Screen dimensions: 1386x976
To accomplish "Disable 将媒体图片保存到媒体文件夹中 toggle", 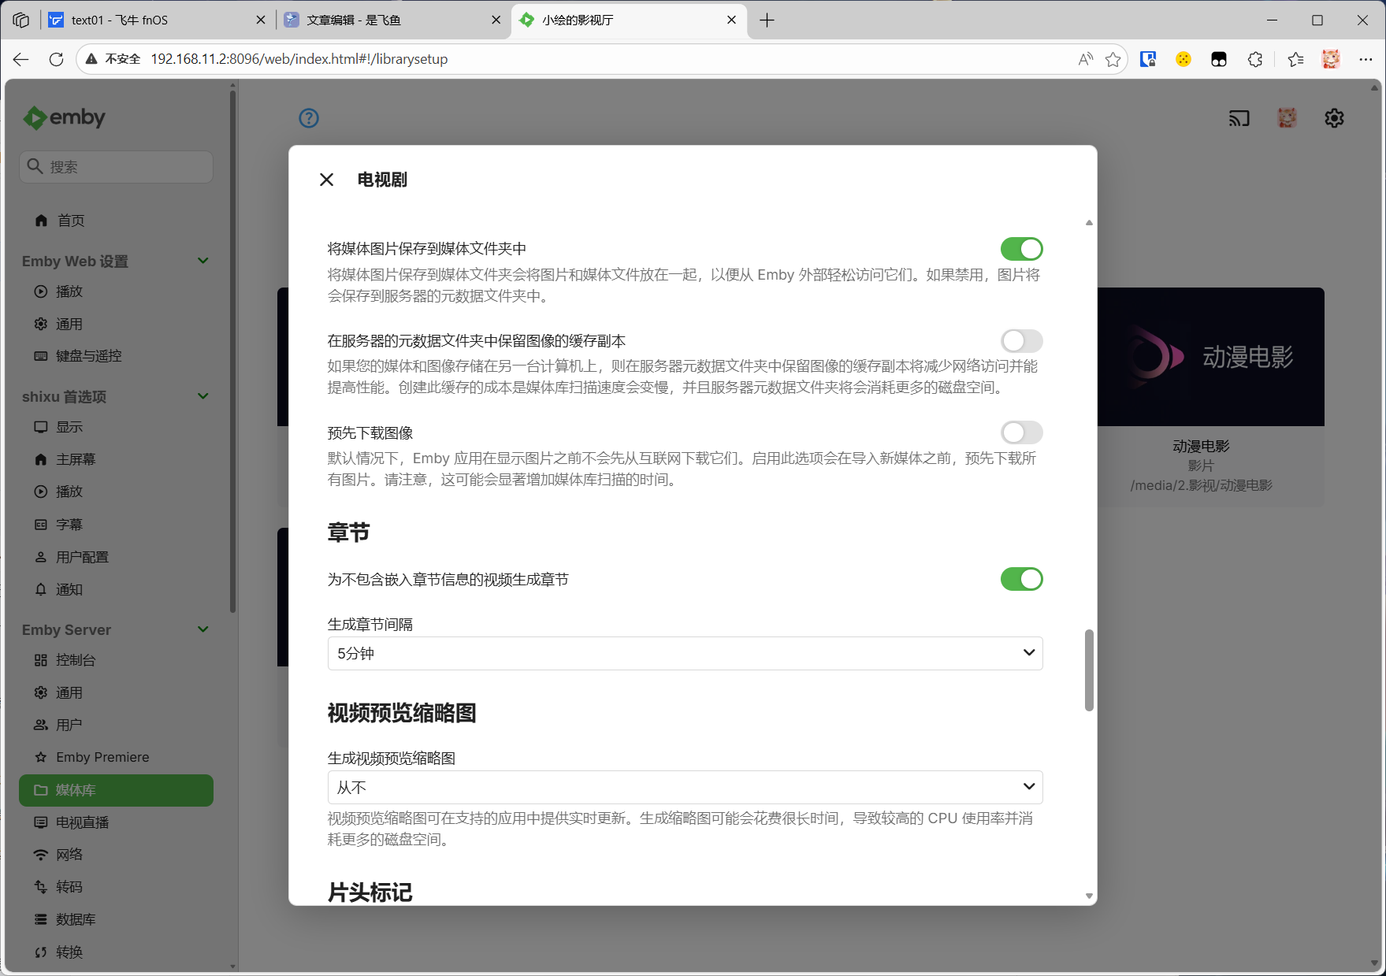I will coord(1021,249).
